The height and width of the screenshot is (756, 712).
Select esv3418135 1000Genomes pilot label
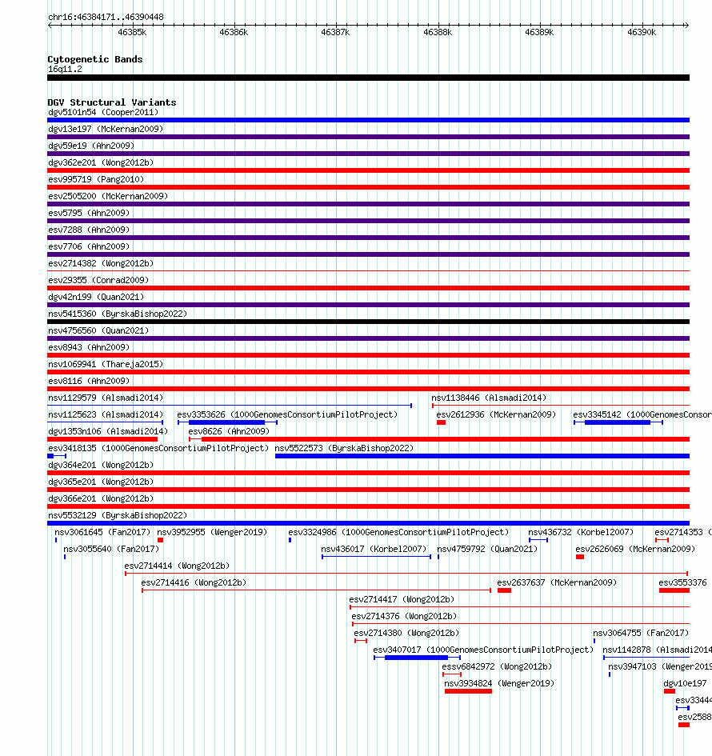[x=158, y=448]
